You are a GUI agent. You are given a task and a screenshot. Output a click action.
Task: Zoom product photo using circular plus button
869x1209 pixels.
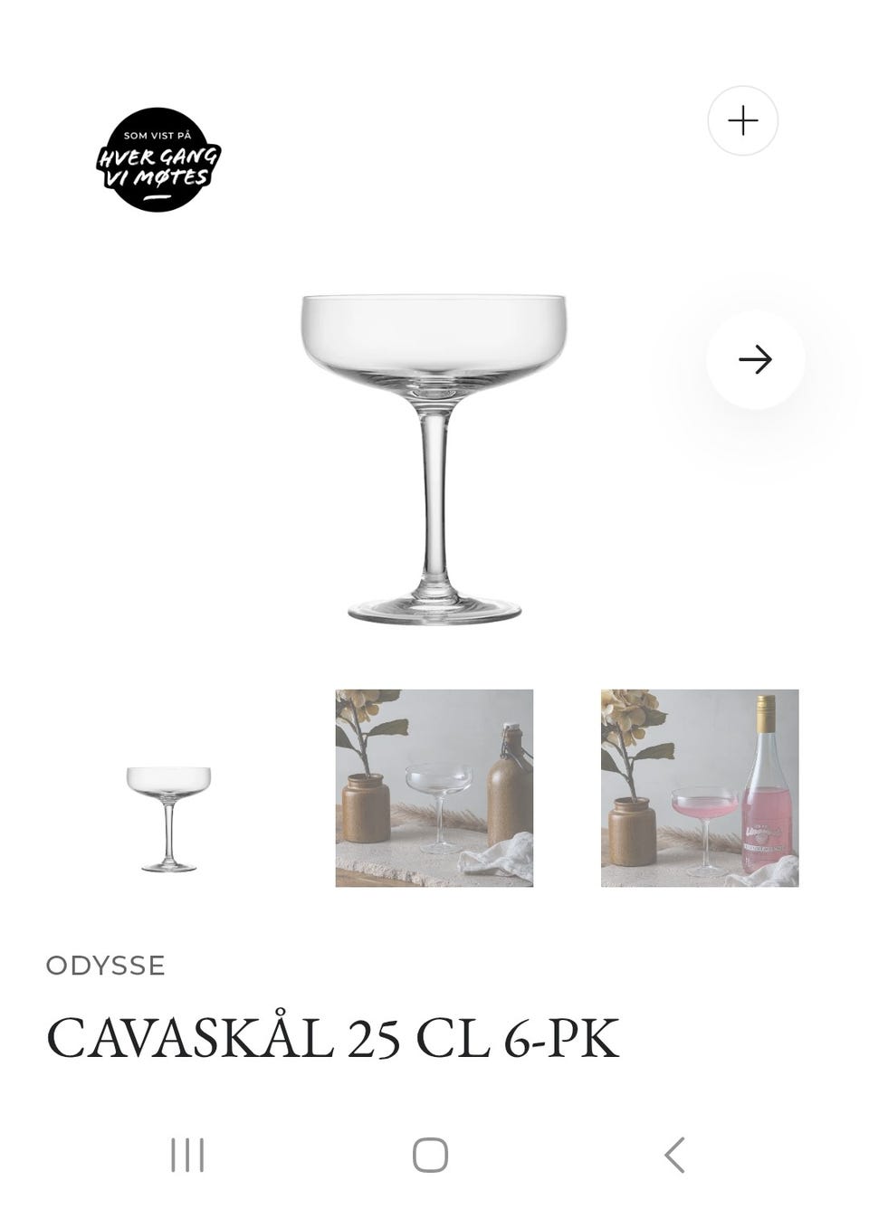click(x=742, y=120)
